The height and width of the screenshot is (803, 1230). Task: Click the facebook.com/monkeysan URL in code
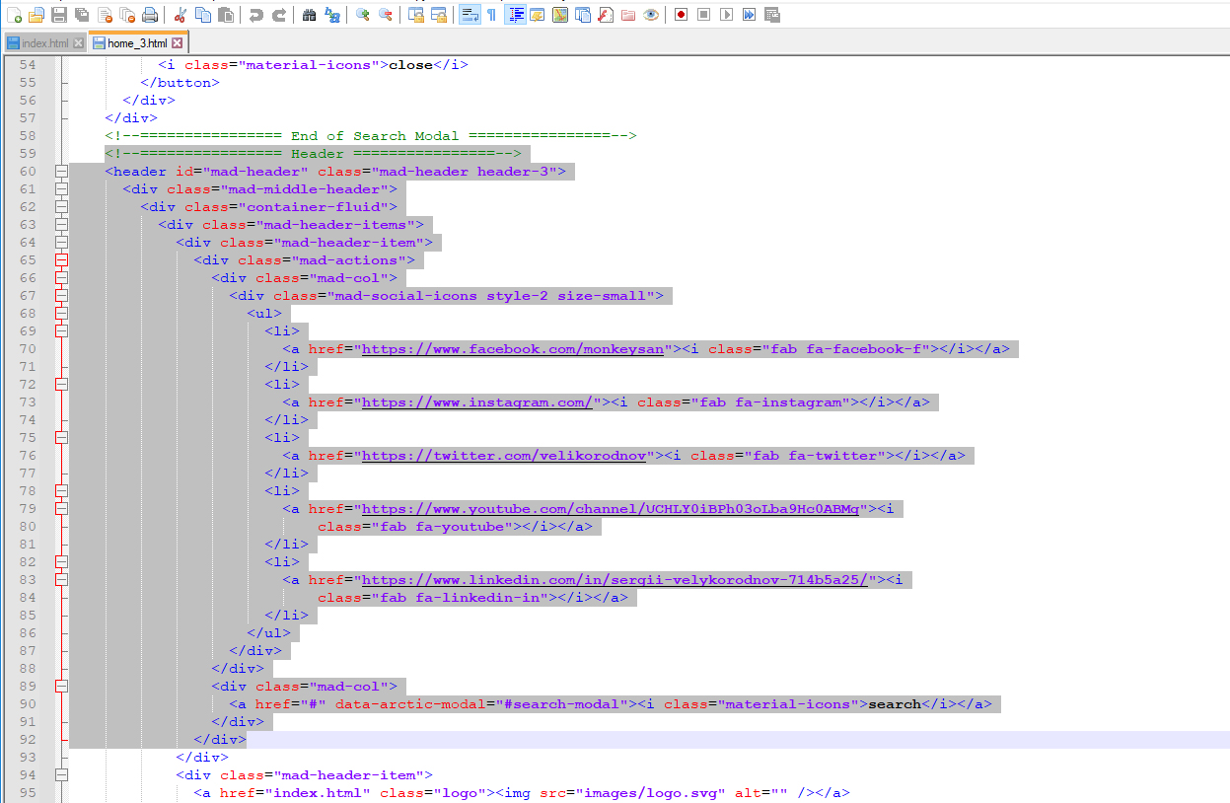tap(512, 349)
